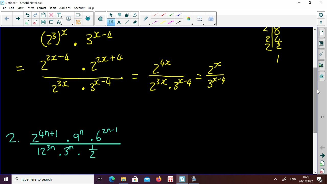Image resolution: width=327 pixels, height=184 pixels.
Task: Insert a table from the toolbar
Action: (x=59, y=15)
